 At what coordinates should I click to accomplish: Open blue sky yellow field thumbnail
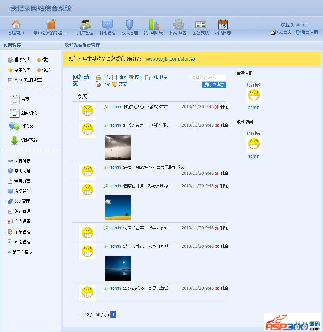tap(118, 208)
